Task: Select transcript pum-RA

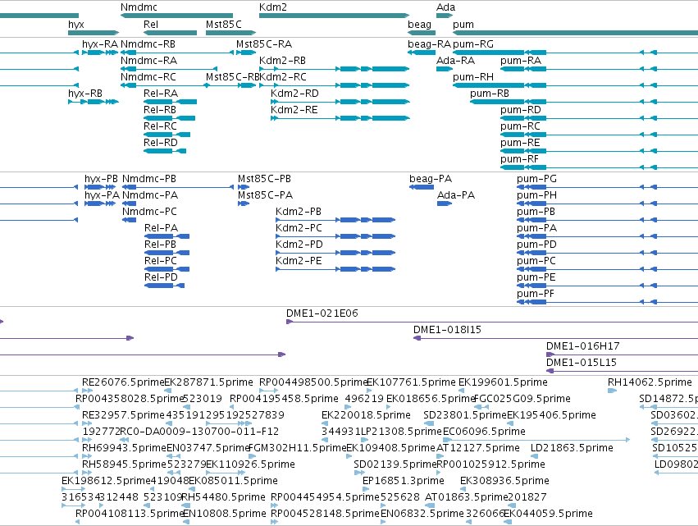Action: pos(521,61)
